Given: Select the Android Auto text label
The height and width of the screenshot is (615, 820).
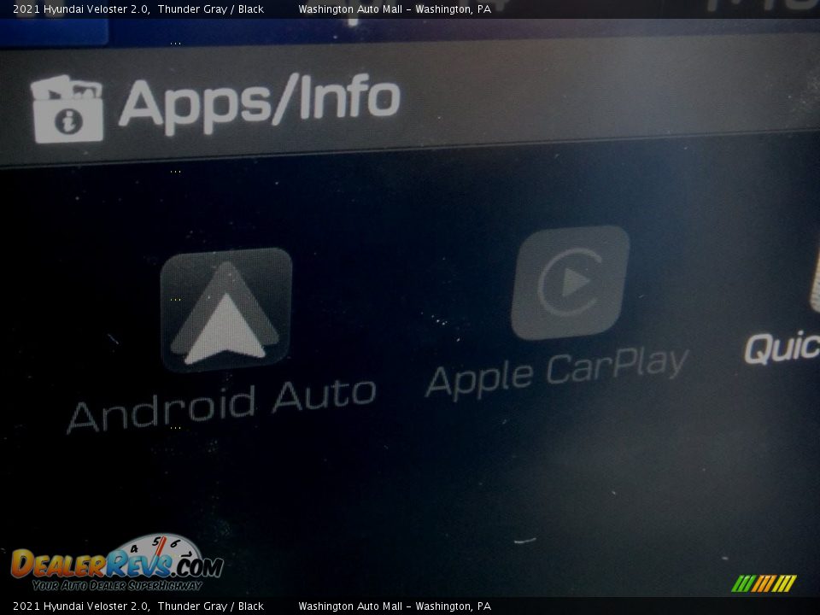Looking at the screenshot, I should click(x=222, y=407).
